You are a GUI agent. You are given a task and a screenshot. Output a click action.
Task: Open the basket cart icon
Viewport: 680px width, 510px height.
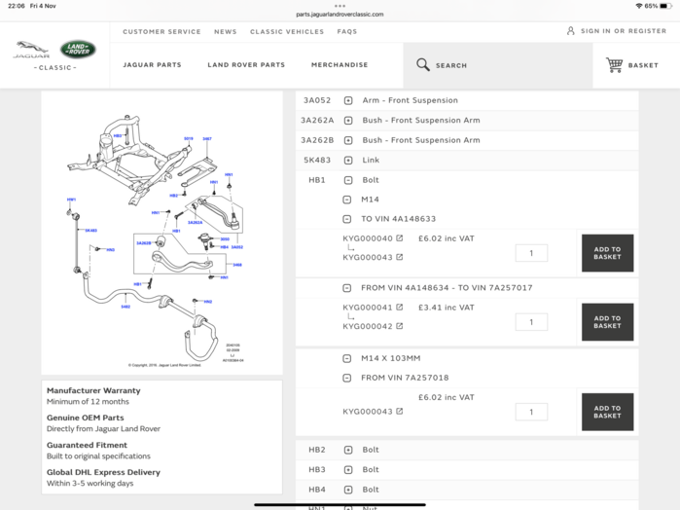[614, 65]
